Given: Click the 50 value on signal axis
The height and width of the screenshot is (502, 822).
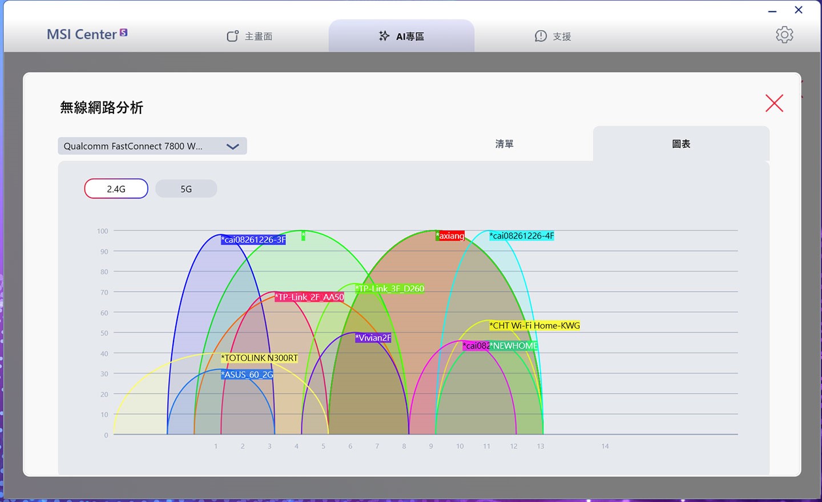Looking at the screenshot, I should click(104, 333).
